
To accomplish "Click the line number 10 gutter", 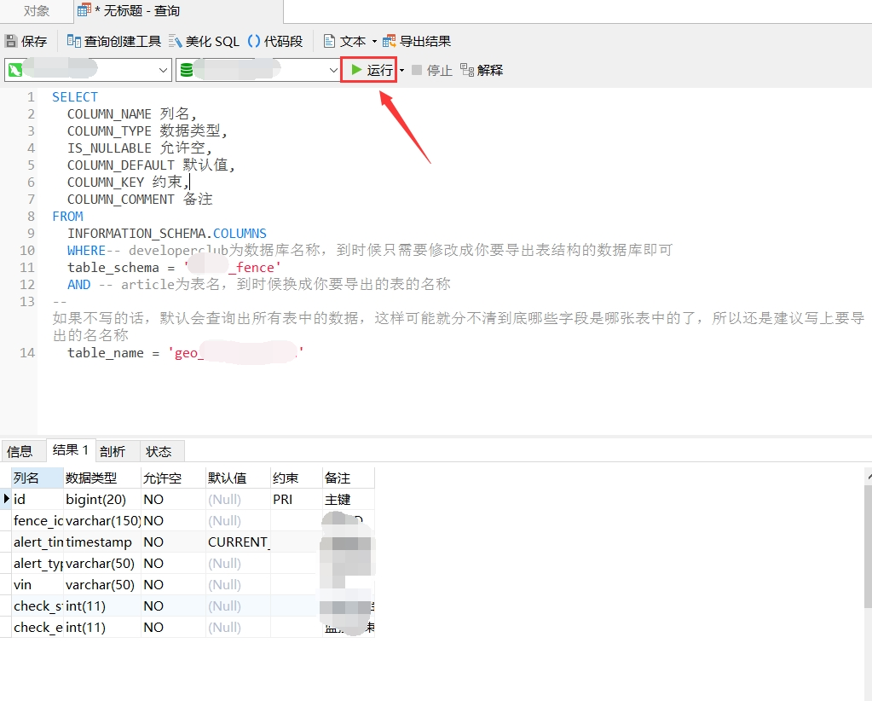I will coord(27,251).
